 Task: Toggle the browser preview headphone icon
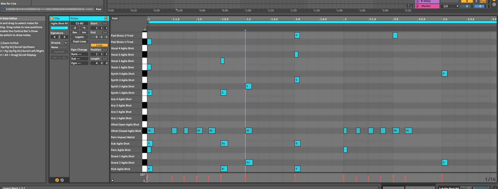tap(3, 9)
